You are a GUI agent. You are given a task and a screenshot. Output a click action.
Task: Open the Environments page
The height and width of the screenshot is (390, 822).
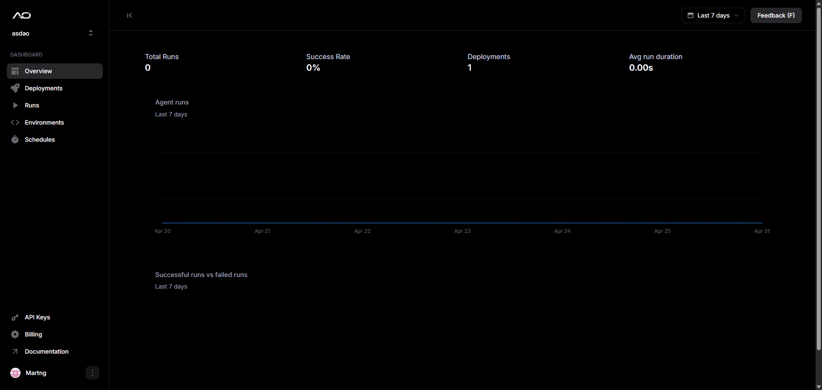click(x=55, y=122)
